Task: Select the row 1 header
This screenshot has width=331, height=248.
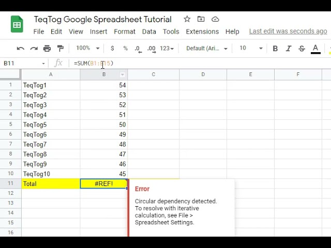Action: point(10,85)
